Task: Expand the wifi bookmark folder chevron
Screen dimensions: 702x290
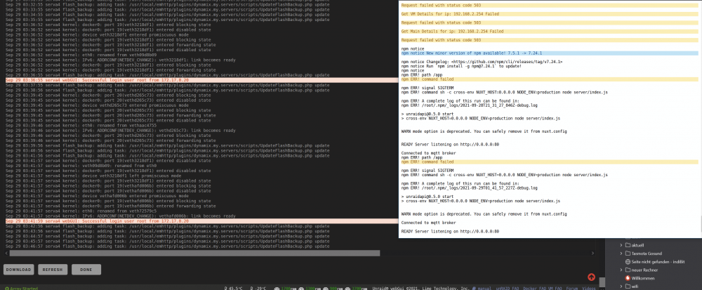Action: pyautogui.click(x=621, y=286)
